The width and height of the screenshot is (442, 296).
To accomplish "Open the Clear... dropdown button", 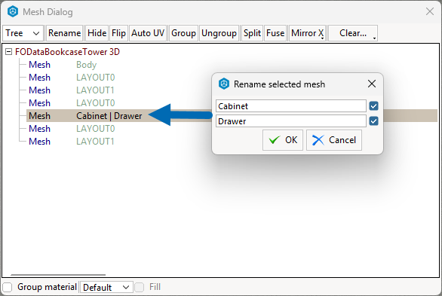I will point(353,33).
